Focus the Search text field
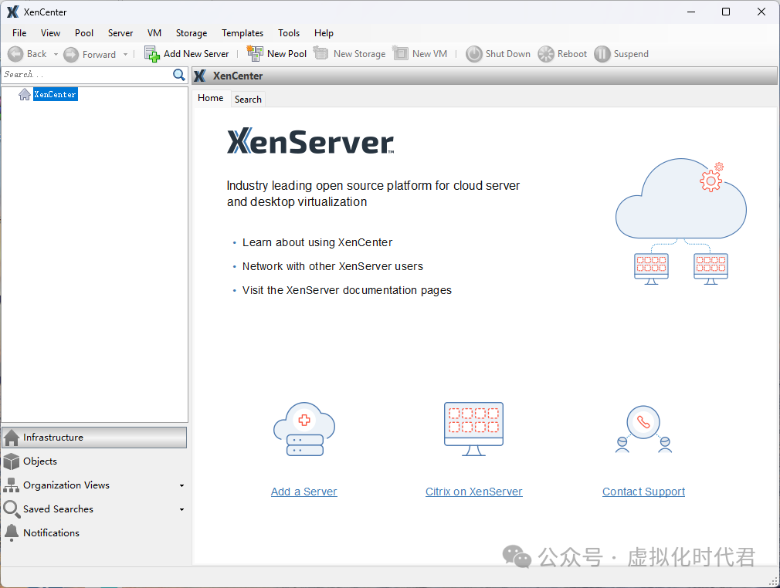The height and width of the screenshot is (588, 780). [x=85, y=75]
